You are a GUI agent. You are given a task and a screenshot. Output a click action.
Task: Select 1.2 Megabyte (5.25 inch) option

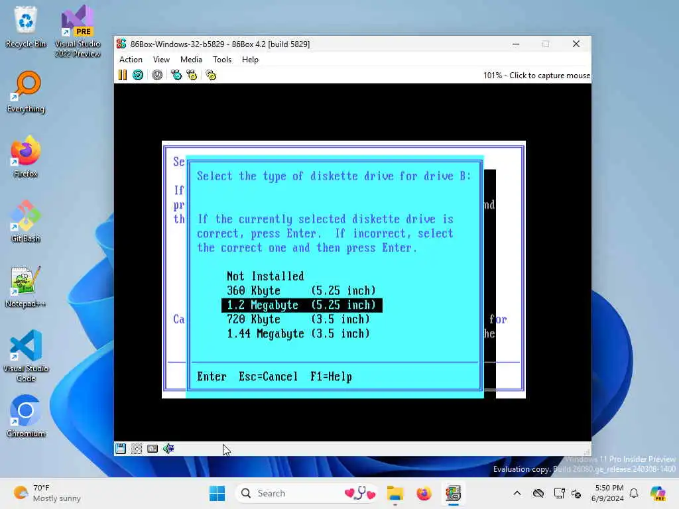302,305
